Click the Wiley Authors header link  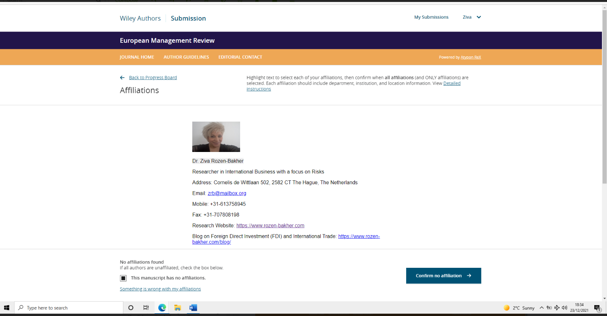pyautogui.click(x=140, y=18)
